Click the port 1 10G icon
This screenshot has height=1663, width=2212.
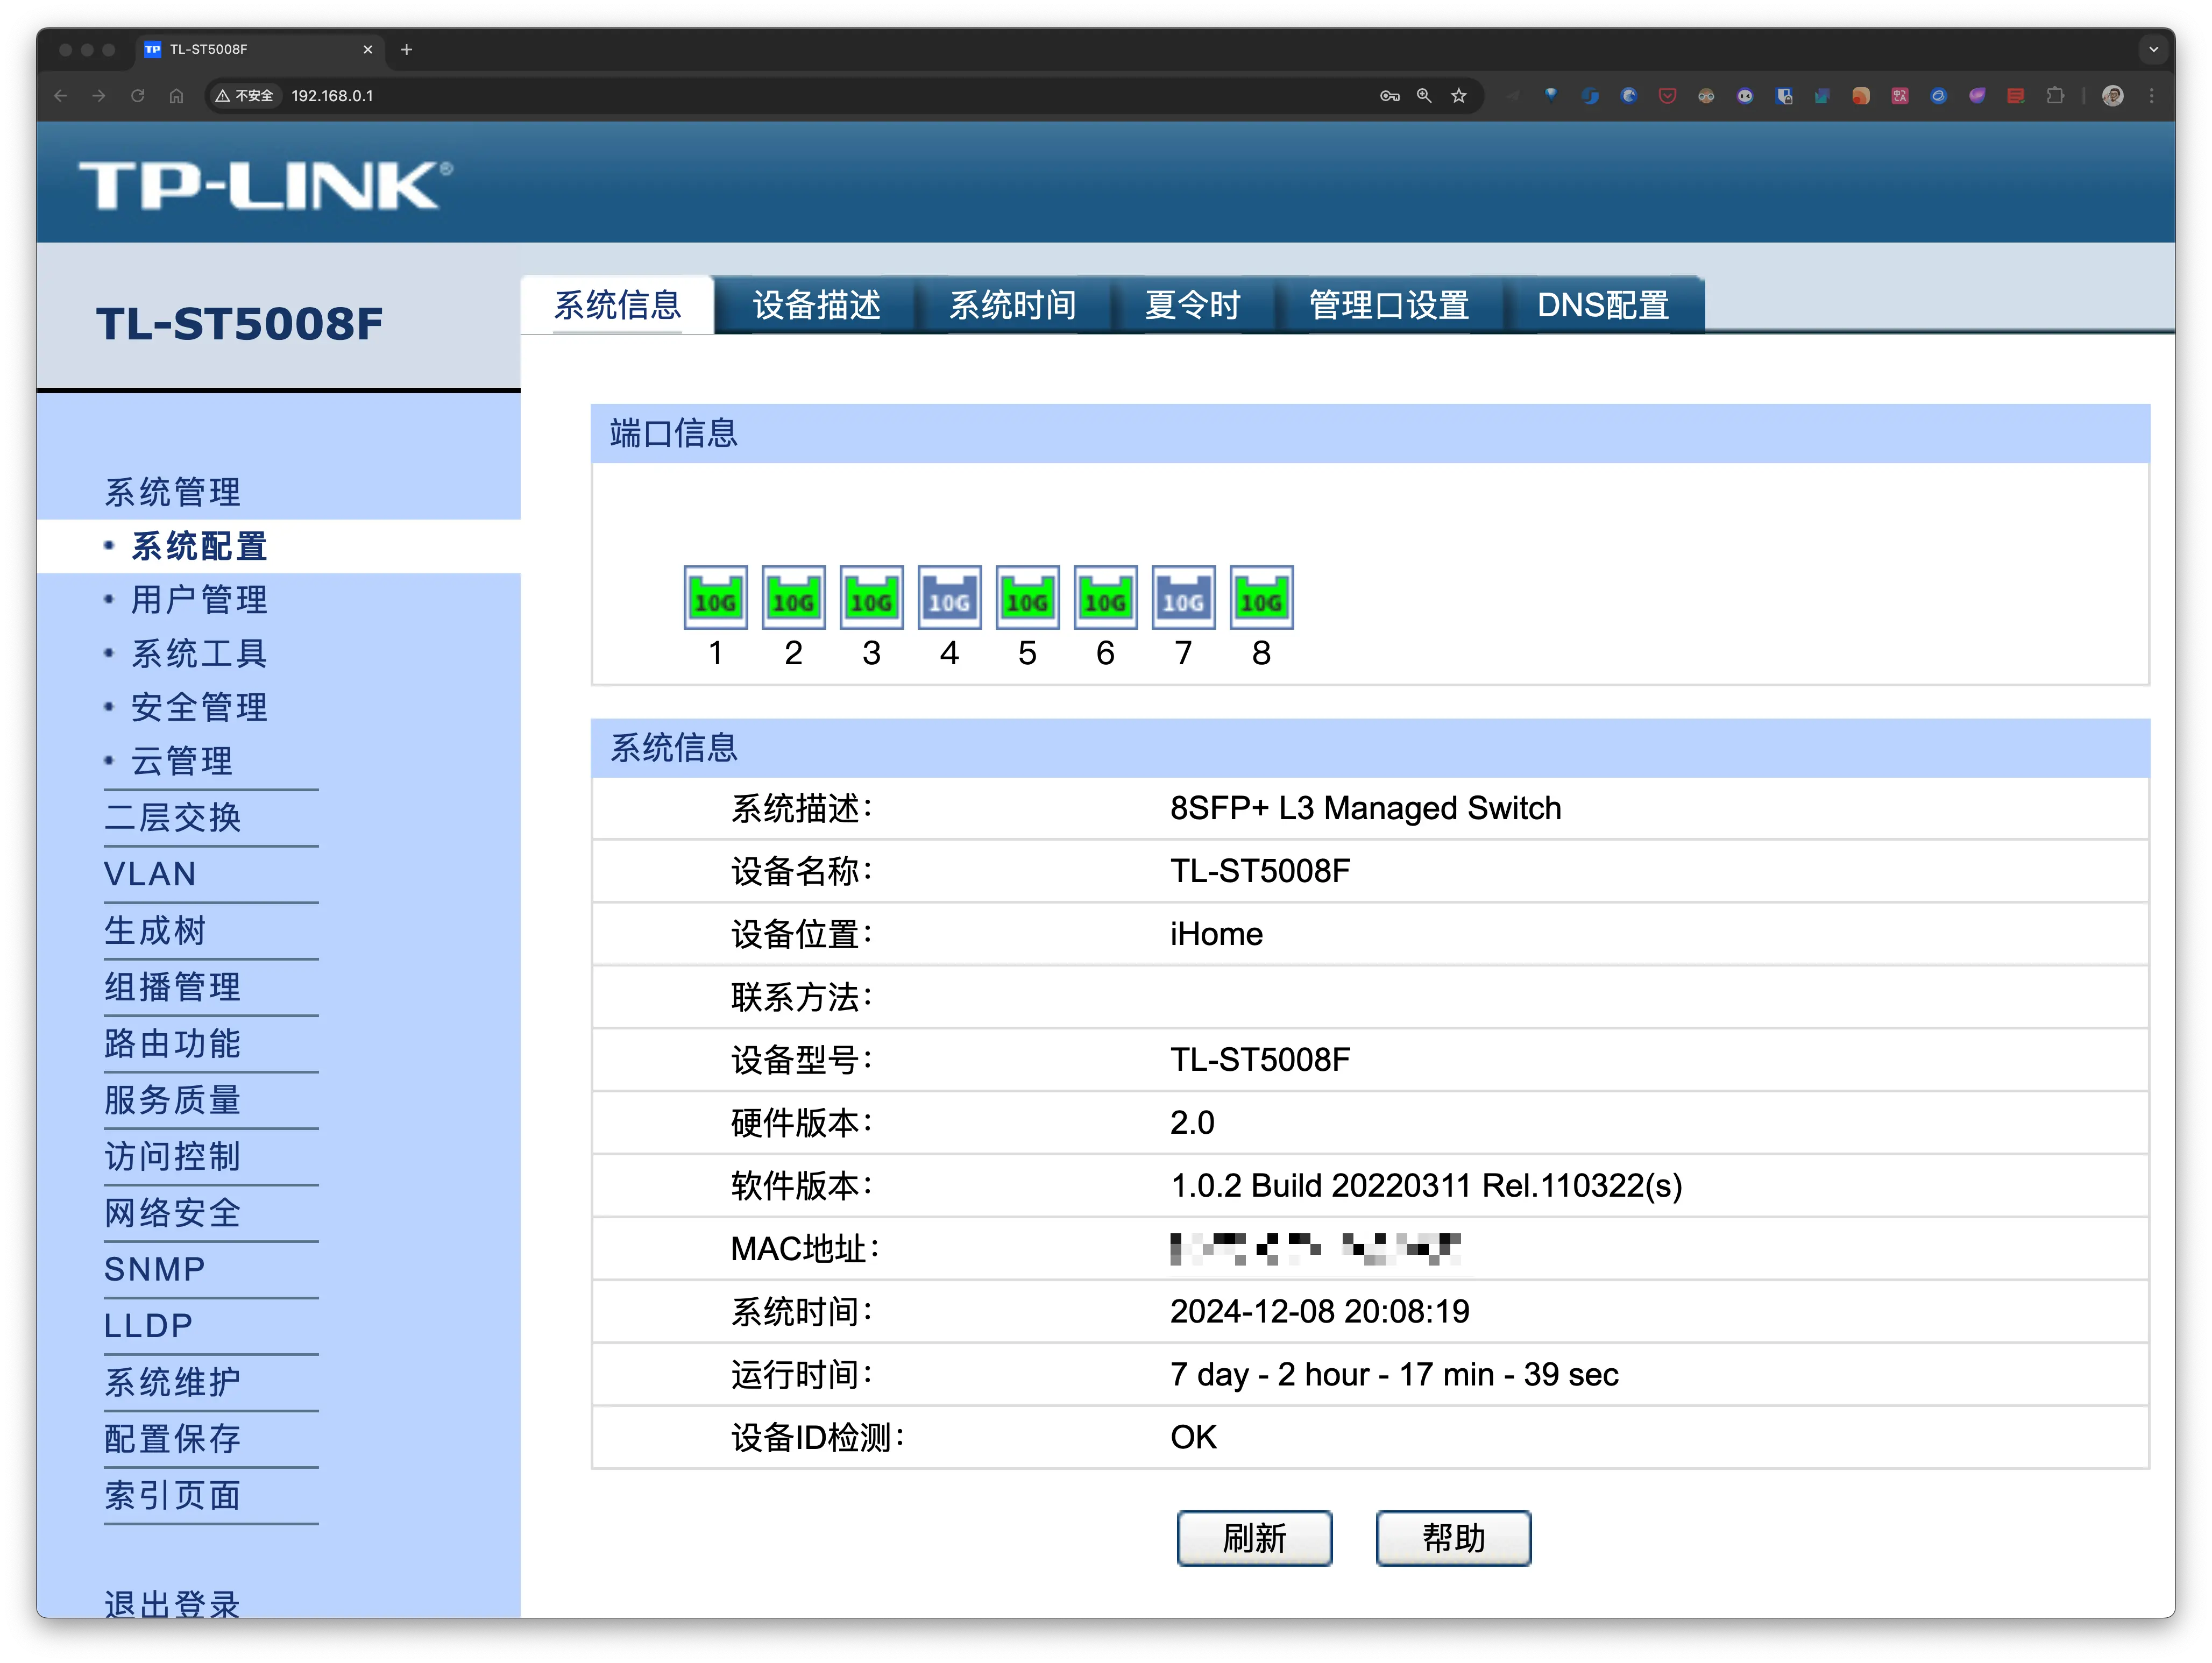pos(715,598)
